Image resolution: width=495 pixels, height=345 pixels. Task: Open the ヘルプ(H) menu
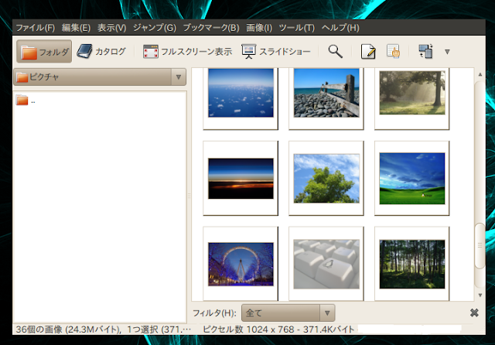point(340,28)
